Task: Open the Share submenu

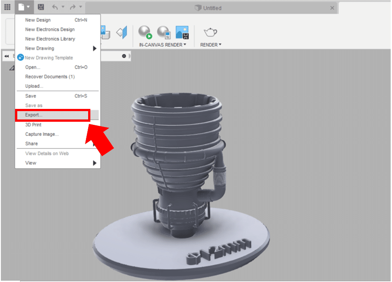Action: pos(58,144)
